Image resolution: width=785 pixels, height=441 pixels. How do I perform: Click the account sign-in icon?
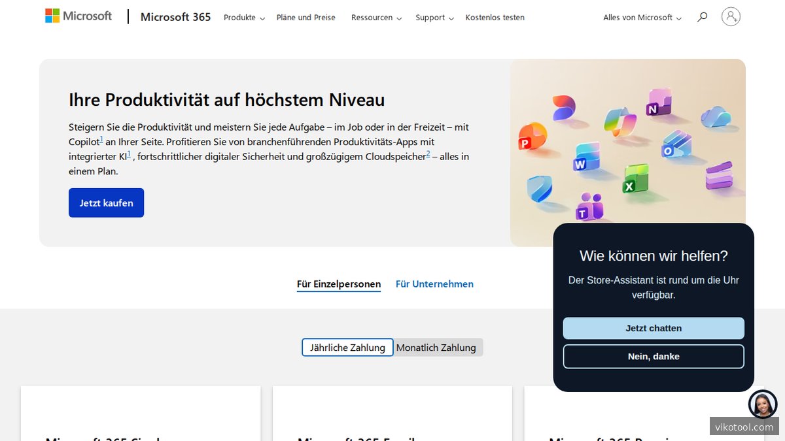(x=731, y=16)
